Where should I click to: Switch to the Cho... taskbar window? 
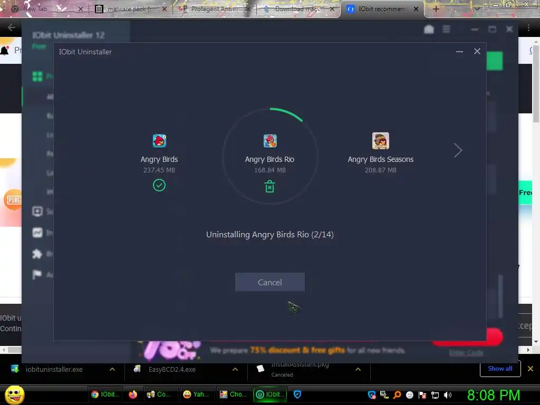(235, 394)
